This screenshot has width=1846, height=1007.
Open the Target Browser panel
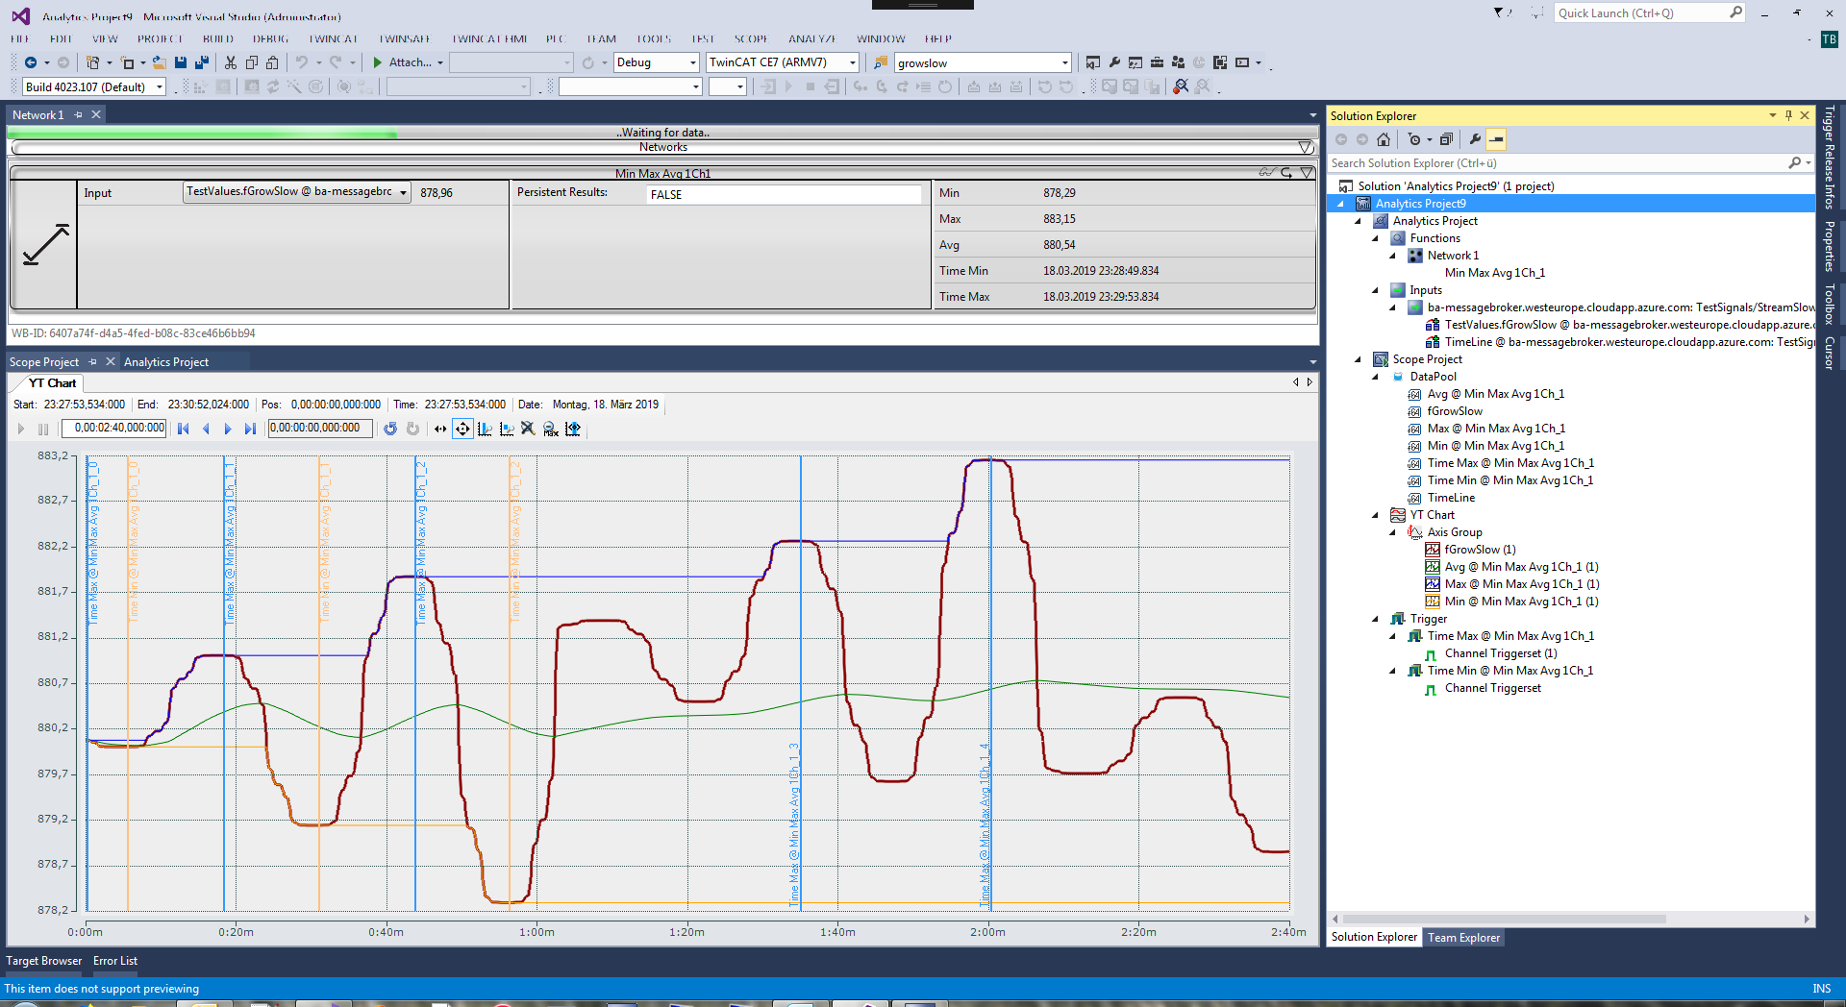pyautogui.click(x=44, y=961)
